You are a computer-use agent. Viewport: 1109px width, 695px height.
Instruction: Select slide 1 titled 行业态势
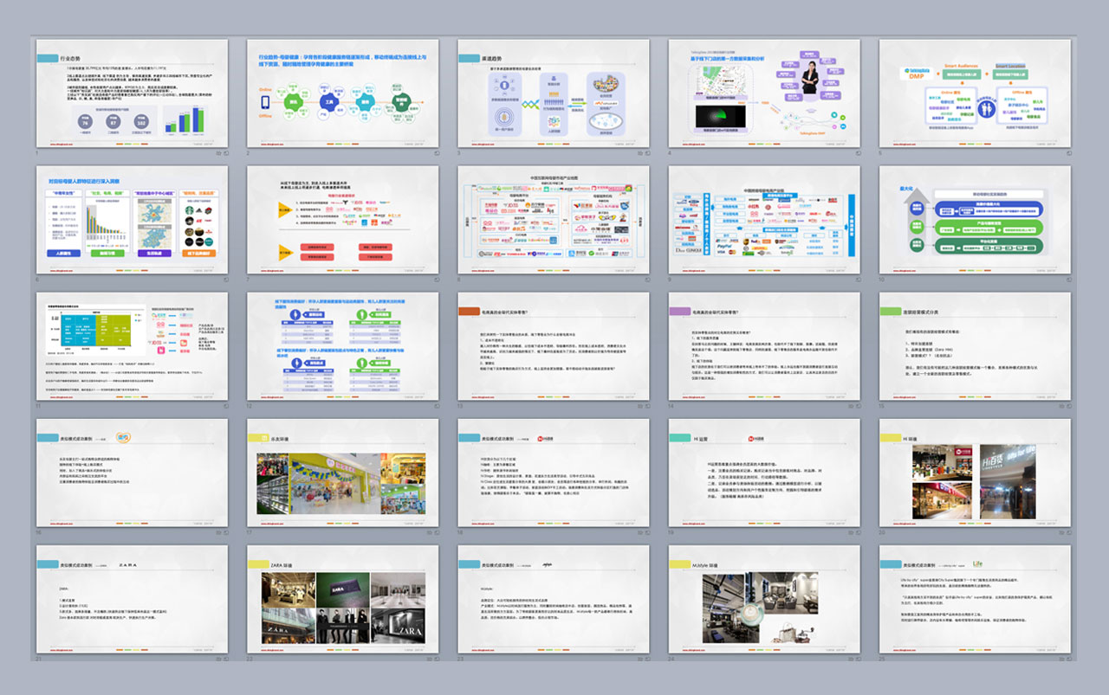click(132, 93)
